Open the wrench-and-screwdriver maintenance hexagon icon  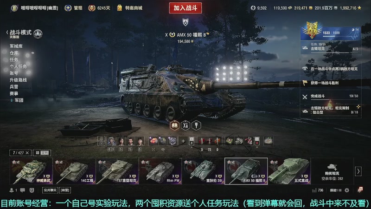coord(185,125)
